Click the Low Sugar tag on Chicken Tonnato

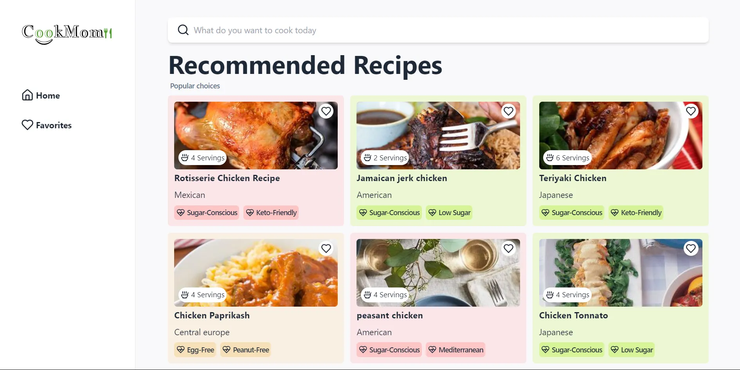[x=632, y=350]
